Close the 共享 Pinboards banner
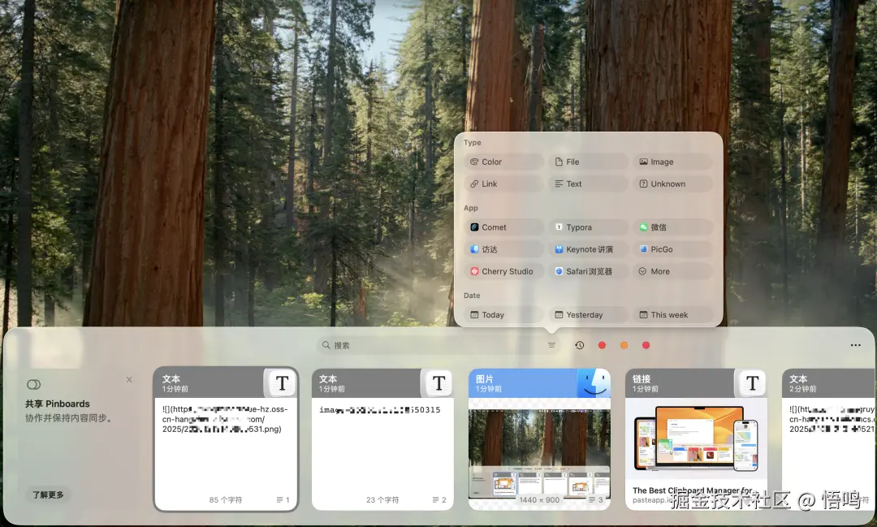Viewport: 877px width, 527px height. coord(129,379)
